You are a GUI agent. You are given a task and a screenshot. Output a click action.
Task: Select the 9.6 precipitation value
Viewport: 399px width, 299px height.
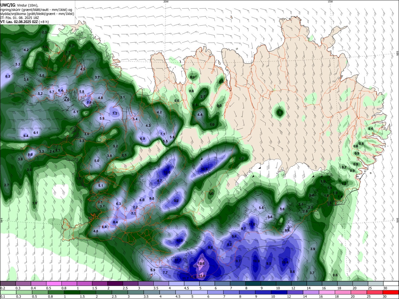click(210, 247)
